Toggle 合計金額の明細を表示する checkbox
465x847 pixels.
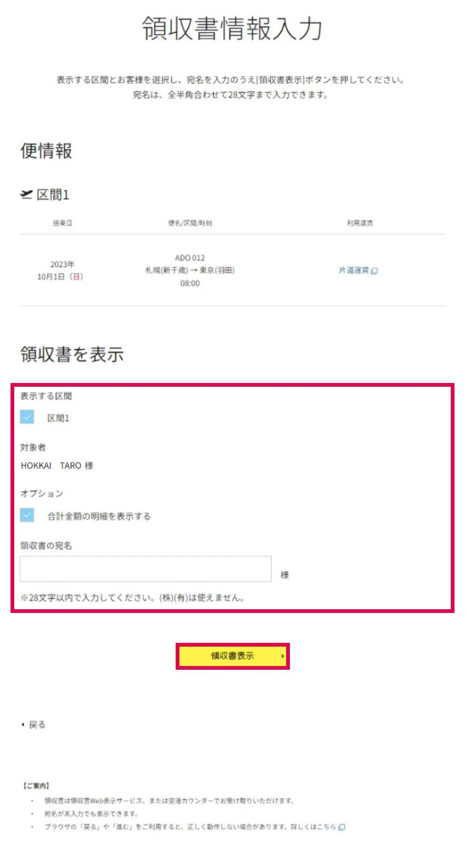[27, 515]
